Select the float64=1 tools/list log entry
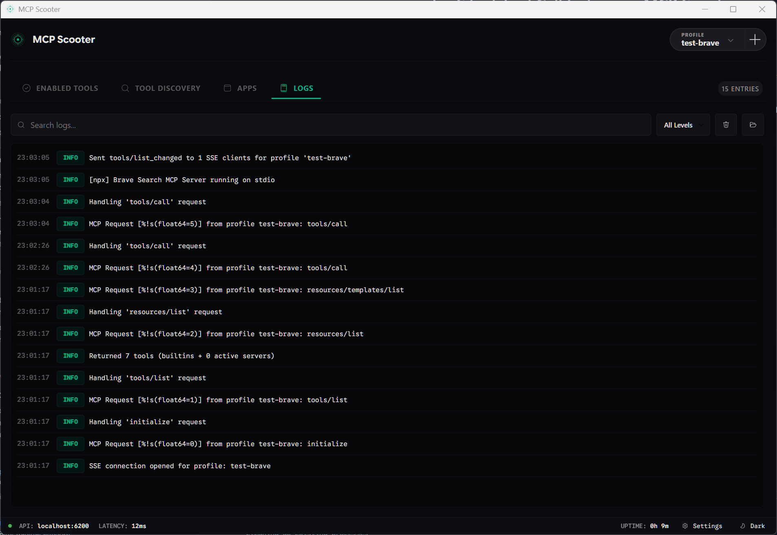This screenshot has width=777, height=535. [387, 400]
